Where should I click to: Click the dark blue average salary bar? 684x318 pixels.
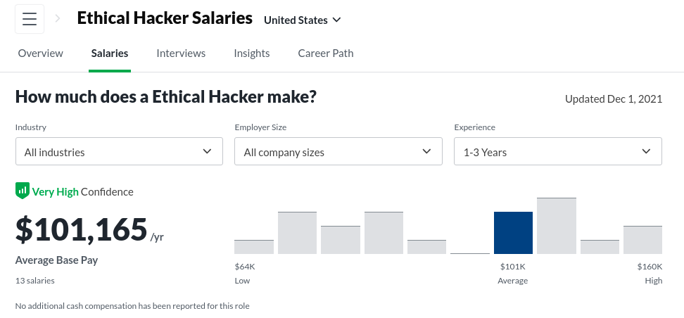pos(513,233)
